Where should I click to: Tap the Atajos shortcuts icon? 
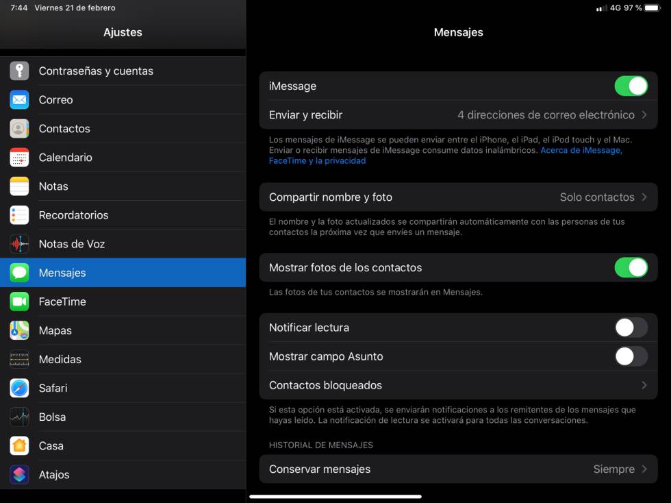click(x=19, y=475)
